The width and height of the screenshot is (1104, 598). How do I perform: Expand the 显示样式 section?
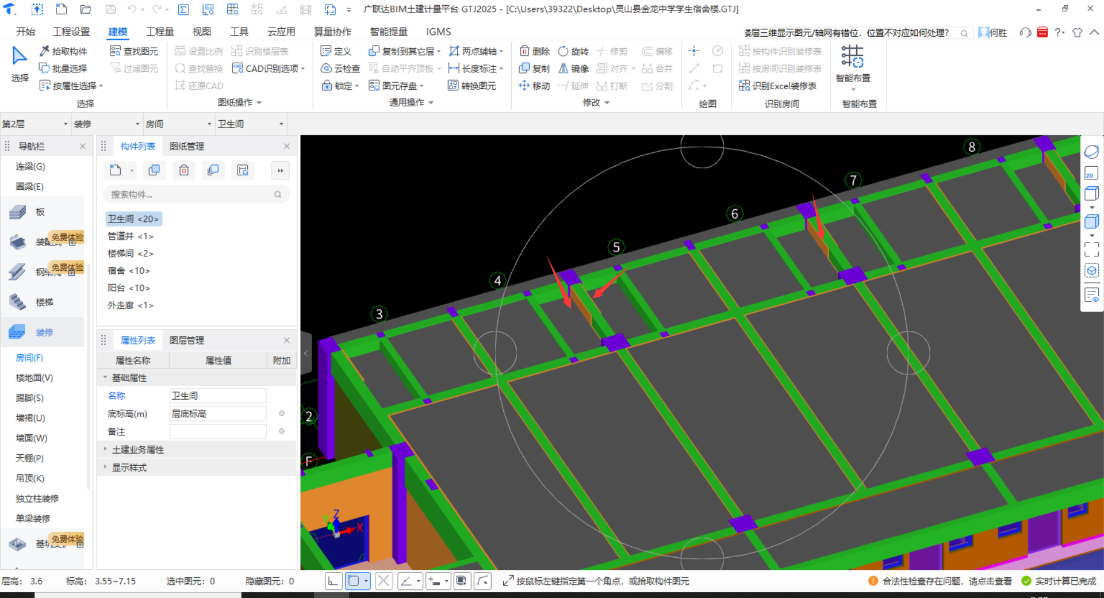(x=105, y=467)
